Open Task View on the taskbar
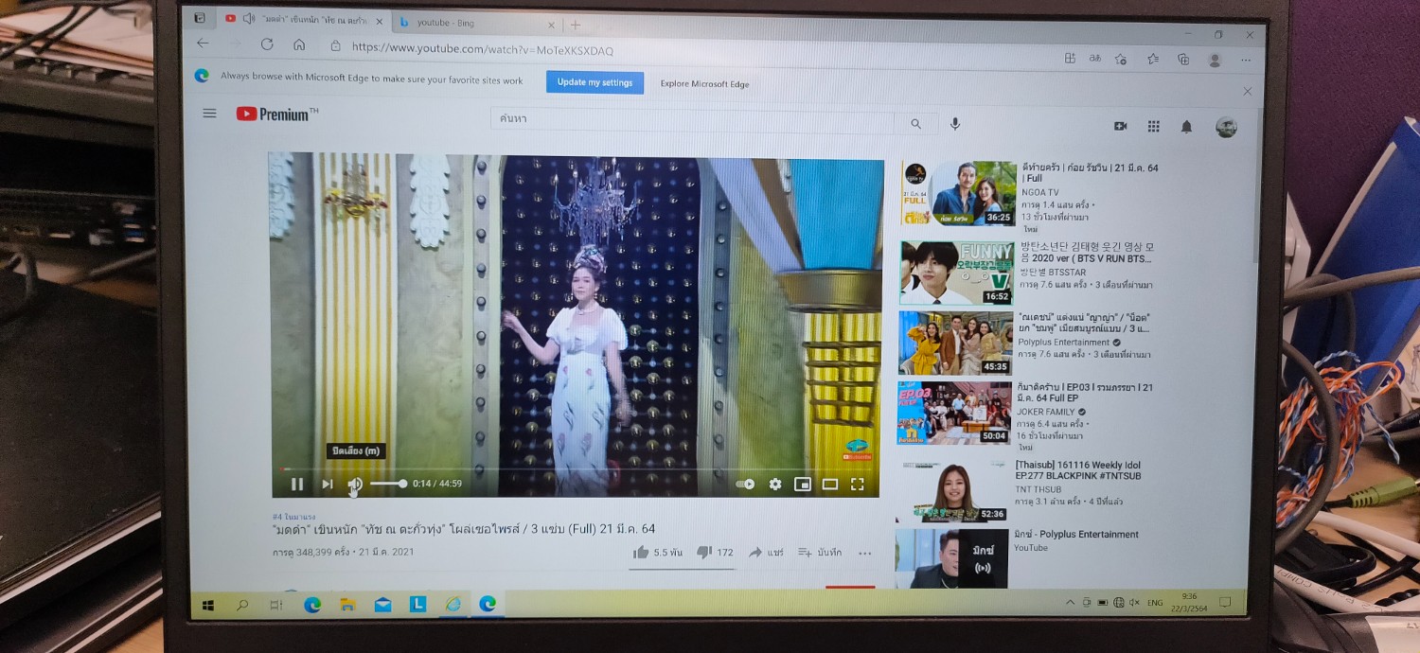Viewport: 1420px width, 653px height. point(276,605)
